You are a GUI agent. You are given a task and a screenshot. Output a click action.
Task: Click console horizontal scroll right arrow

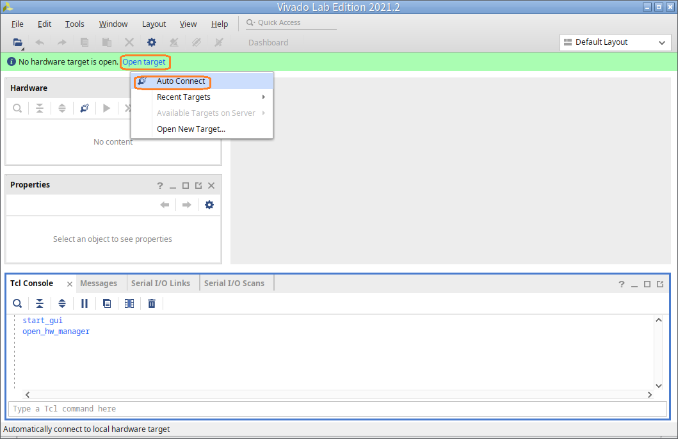coord(649,395)
